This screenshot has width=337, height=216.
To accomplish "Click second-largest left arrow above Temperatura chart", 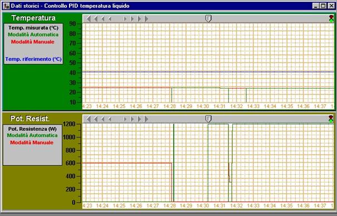I will [96, 19].
